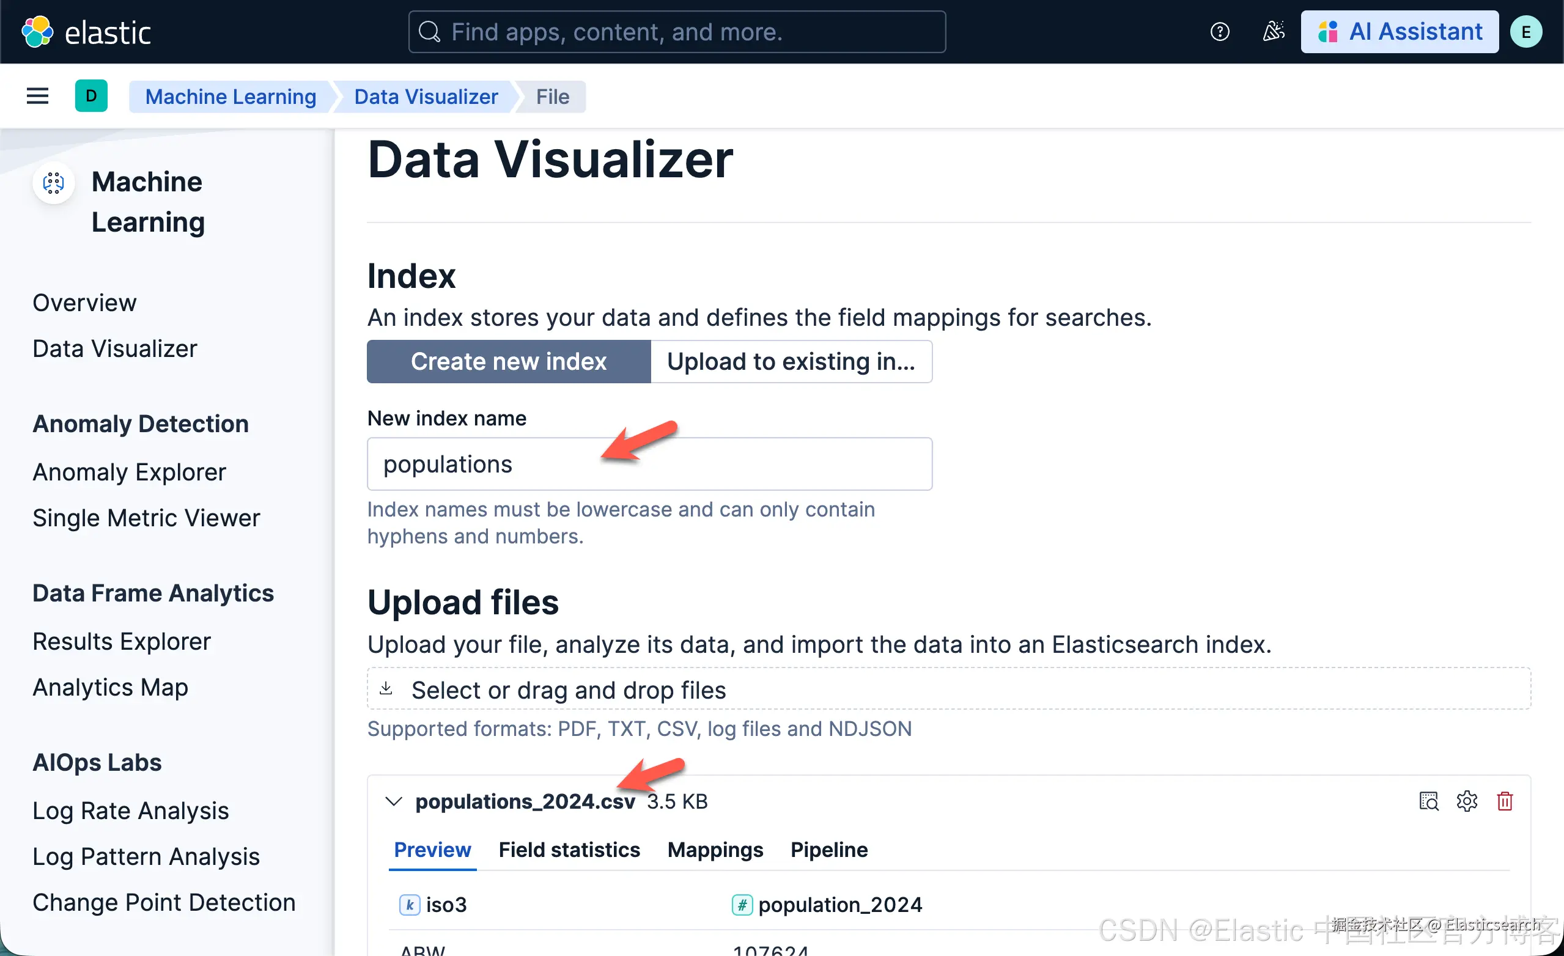Open the AI Assistant
Image resolution: width=1564 pixels, height=956 pixels.
(x=1399, y=32)
